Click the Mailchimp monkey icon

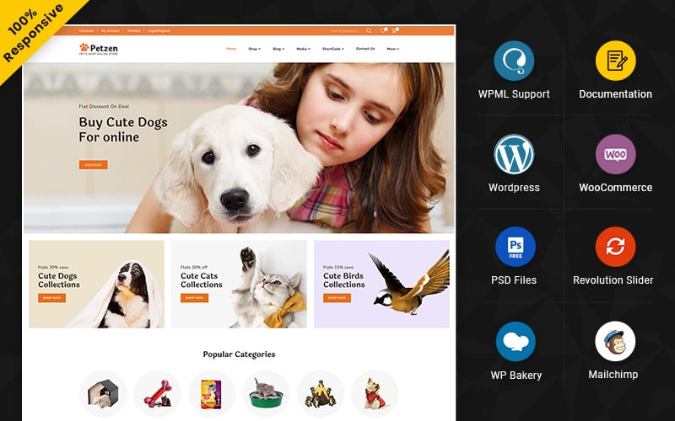[x=616, y=341]
